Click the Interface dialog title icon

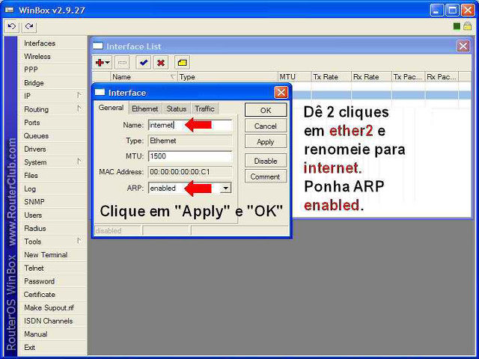pyautogui.click(x=100, y=92)
